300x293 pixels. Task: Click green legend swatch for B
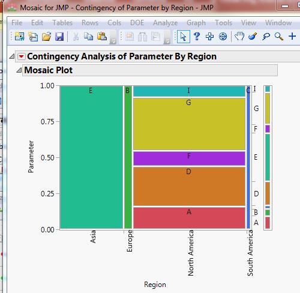(x=268, y=213)
